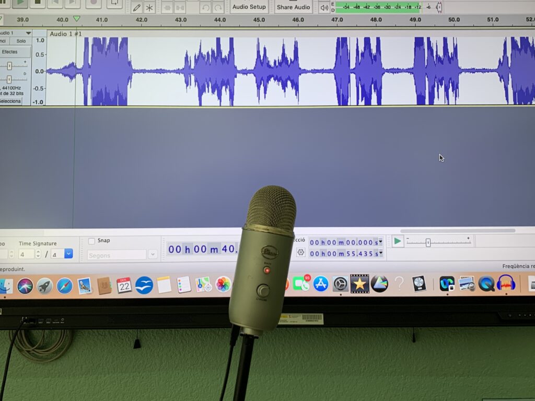Click the Share Audio button
This screenshot has width=535, height=401.
(293, 7)
